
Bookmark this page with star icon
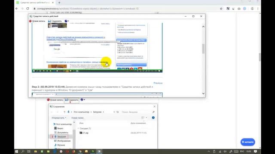(x=221, y=9)
